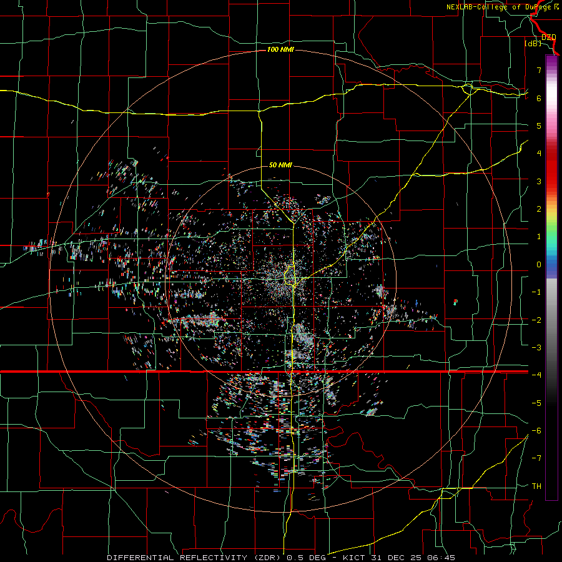Select the 4 value on the color scale
This screenshot has width=562, height=562.
click(539, 154)
